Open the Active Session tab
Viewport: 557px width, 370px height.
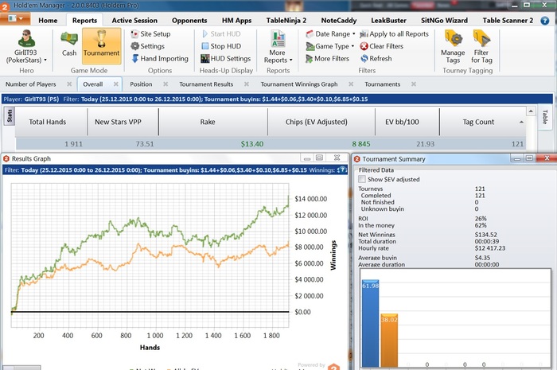coord(134,21)
